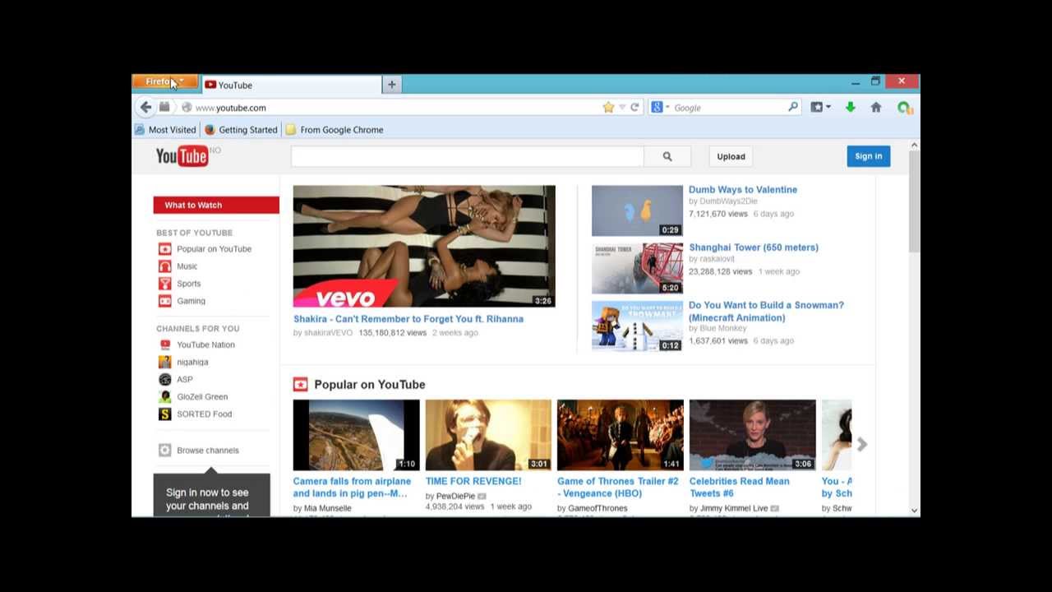Click the YouTube Nation channel icon
1052x592 pixels.
tap(165, 345)
